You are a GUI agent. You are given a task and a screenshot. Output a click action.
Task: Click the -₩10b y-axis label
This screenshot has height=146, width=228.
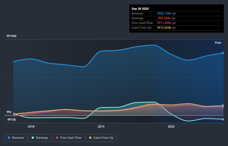coord(11,120)
